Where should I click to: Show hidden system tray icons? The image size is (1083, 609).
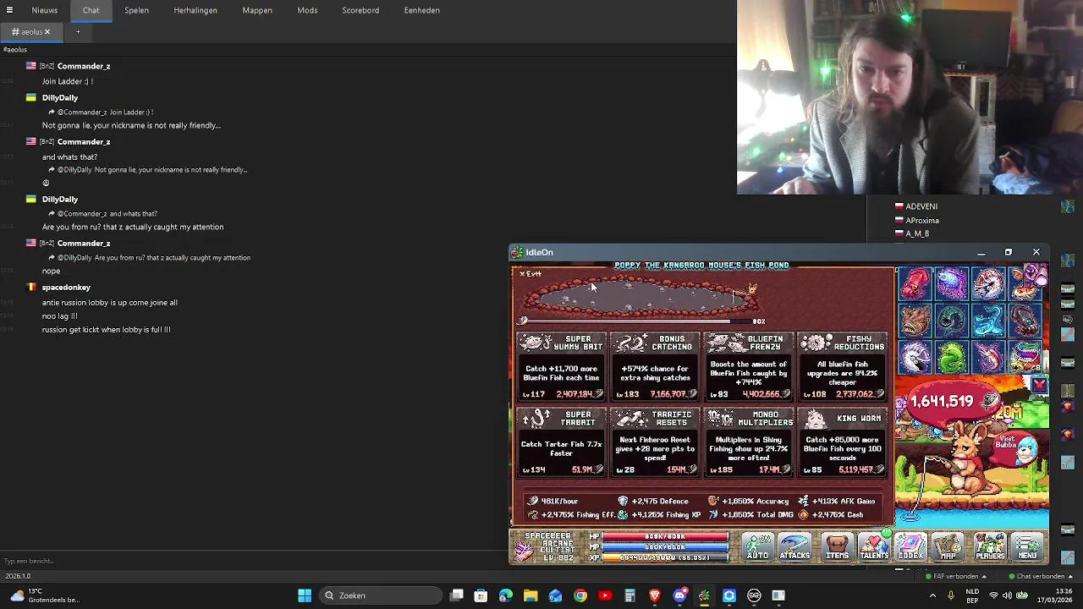pyautogui.click(x=932, y=595)
